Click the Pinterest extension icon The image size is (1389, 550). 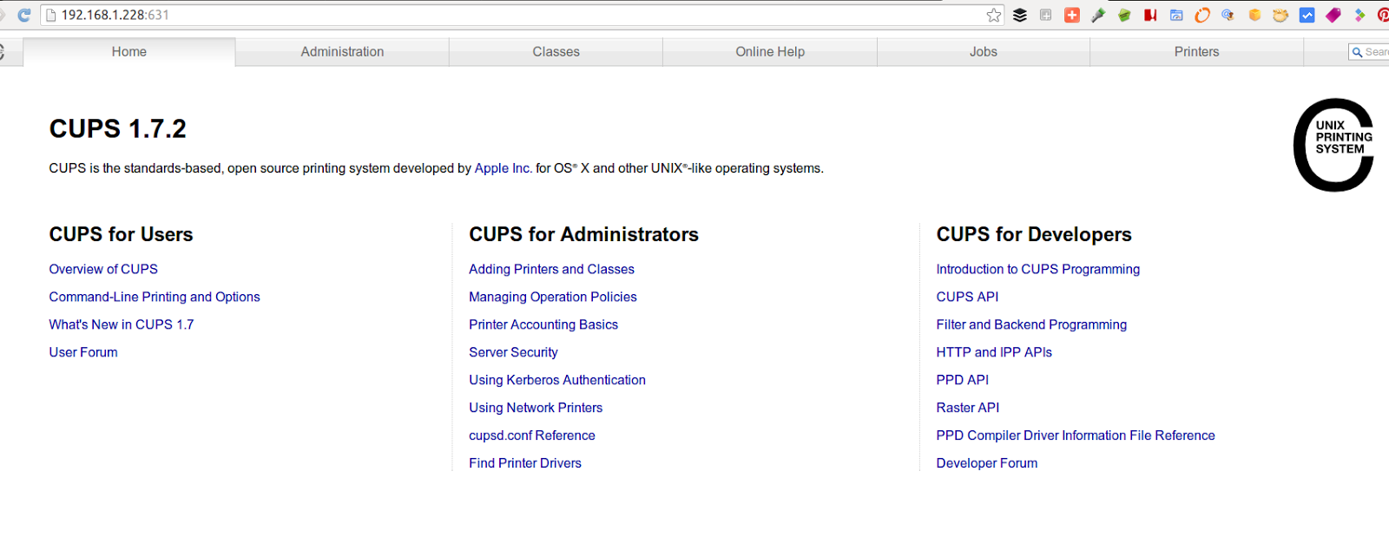tap(1383, 15)
